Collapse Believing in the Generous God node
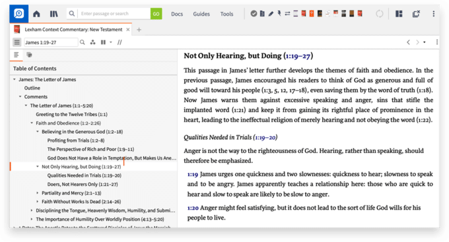Viewport: 449px width, 242px height. tap(38, 132)
